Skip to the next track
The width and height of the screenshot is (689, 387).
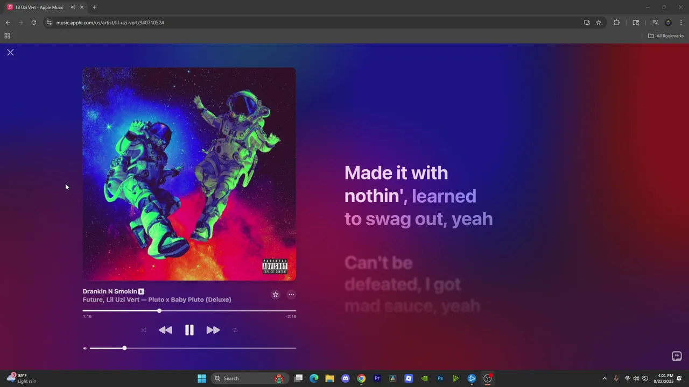[x=213, y=330]
